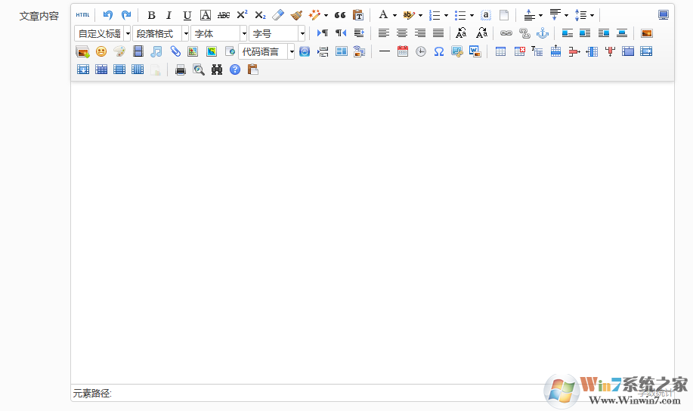Toggle italic formatting
The image size is (693, 411).
[169, 15]
